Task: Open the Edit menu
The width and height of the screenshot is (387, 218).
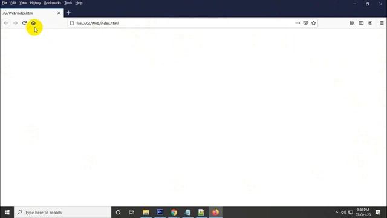Action: pyautogui.click(x=13, y=3)
